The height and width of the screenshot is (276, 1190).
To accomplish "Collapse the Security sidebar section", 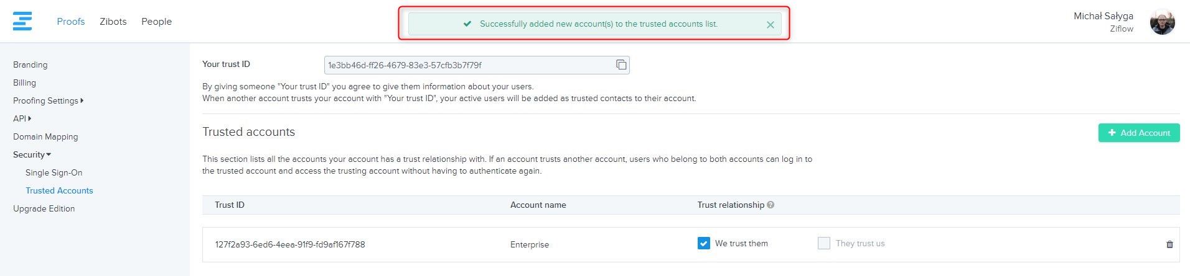I will click(x=32, y=154).
